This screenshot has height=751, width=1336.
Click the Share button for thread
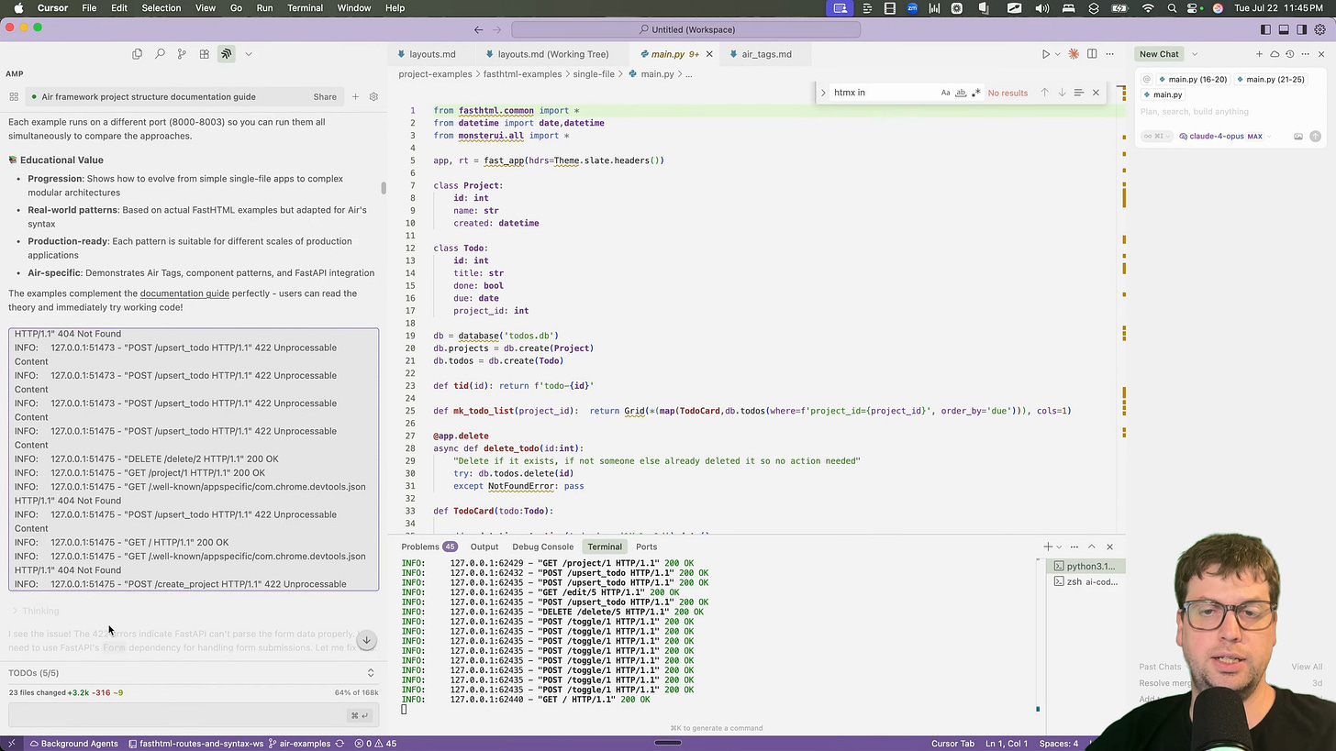coord(325,97)
